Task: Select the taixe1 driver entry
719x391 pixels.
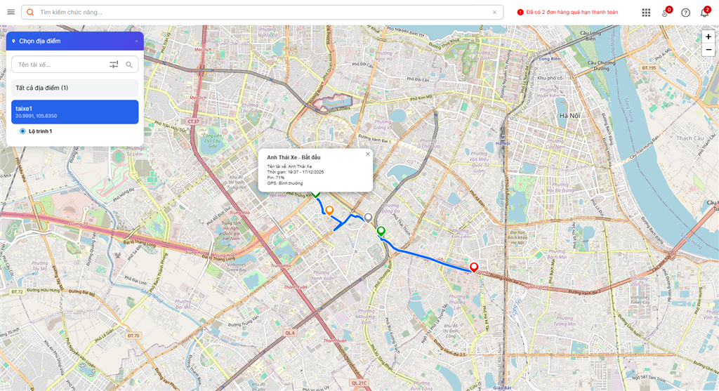Action: (75, 112)
